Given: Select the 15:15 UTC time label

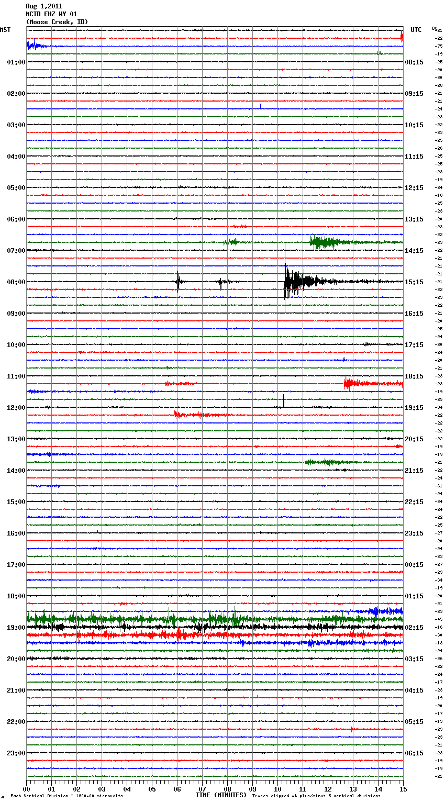Looking at the screenshot, I should pyautogui.click(x=414, y=282).
